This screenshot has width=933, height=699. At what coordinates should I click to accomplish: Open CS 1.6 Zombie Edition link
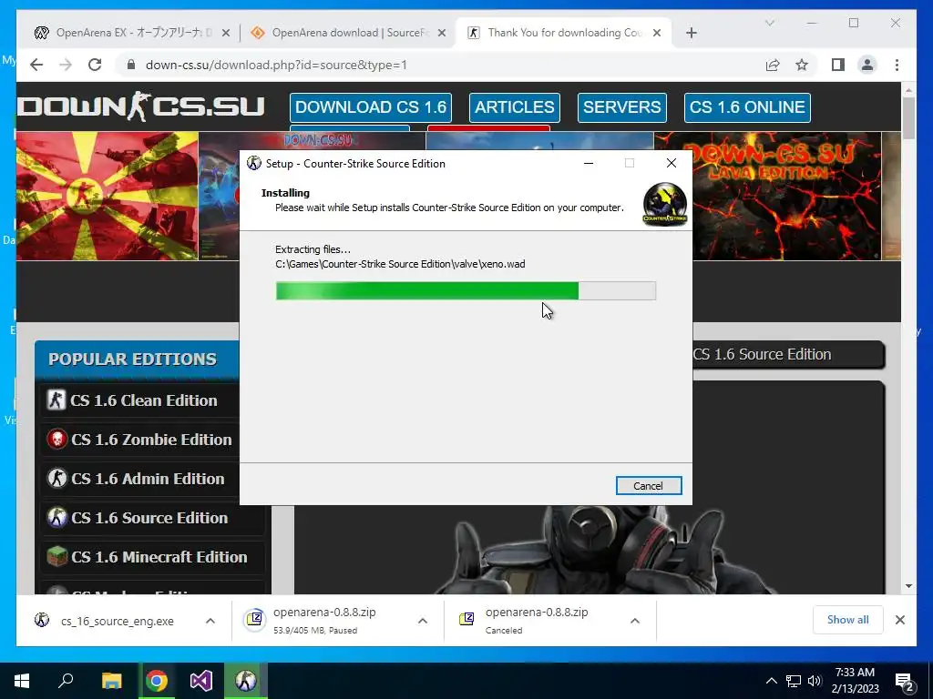pyautogui.click(x=151, y=440)
